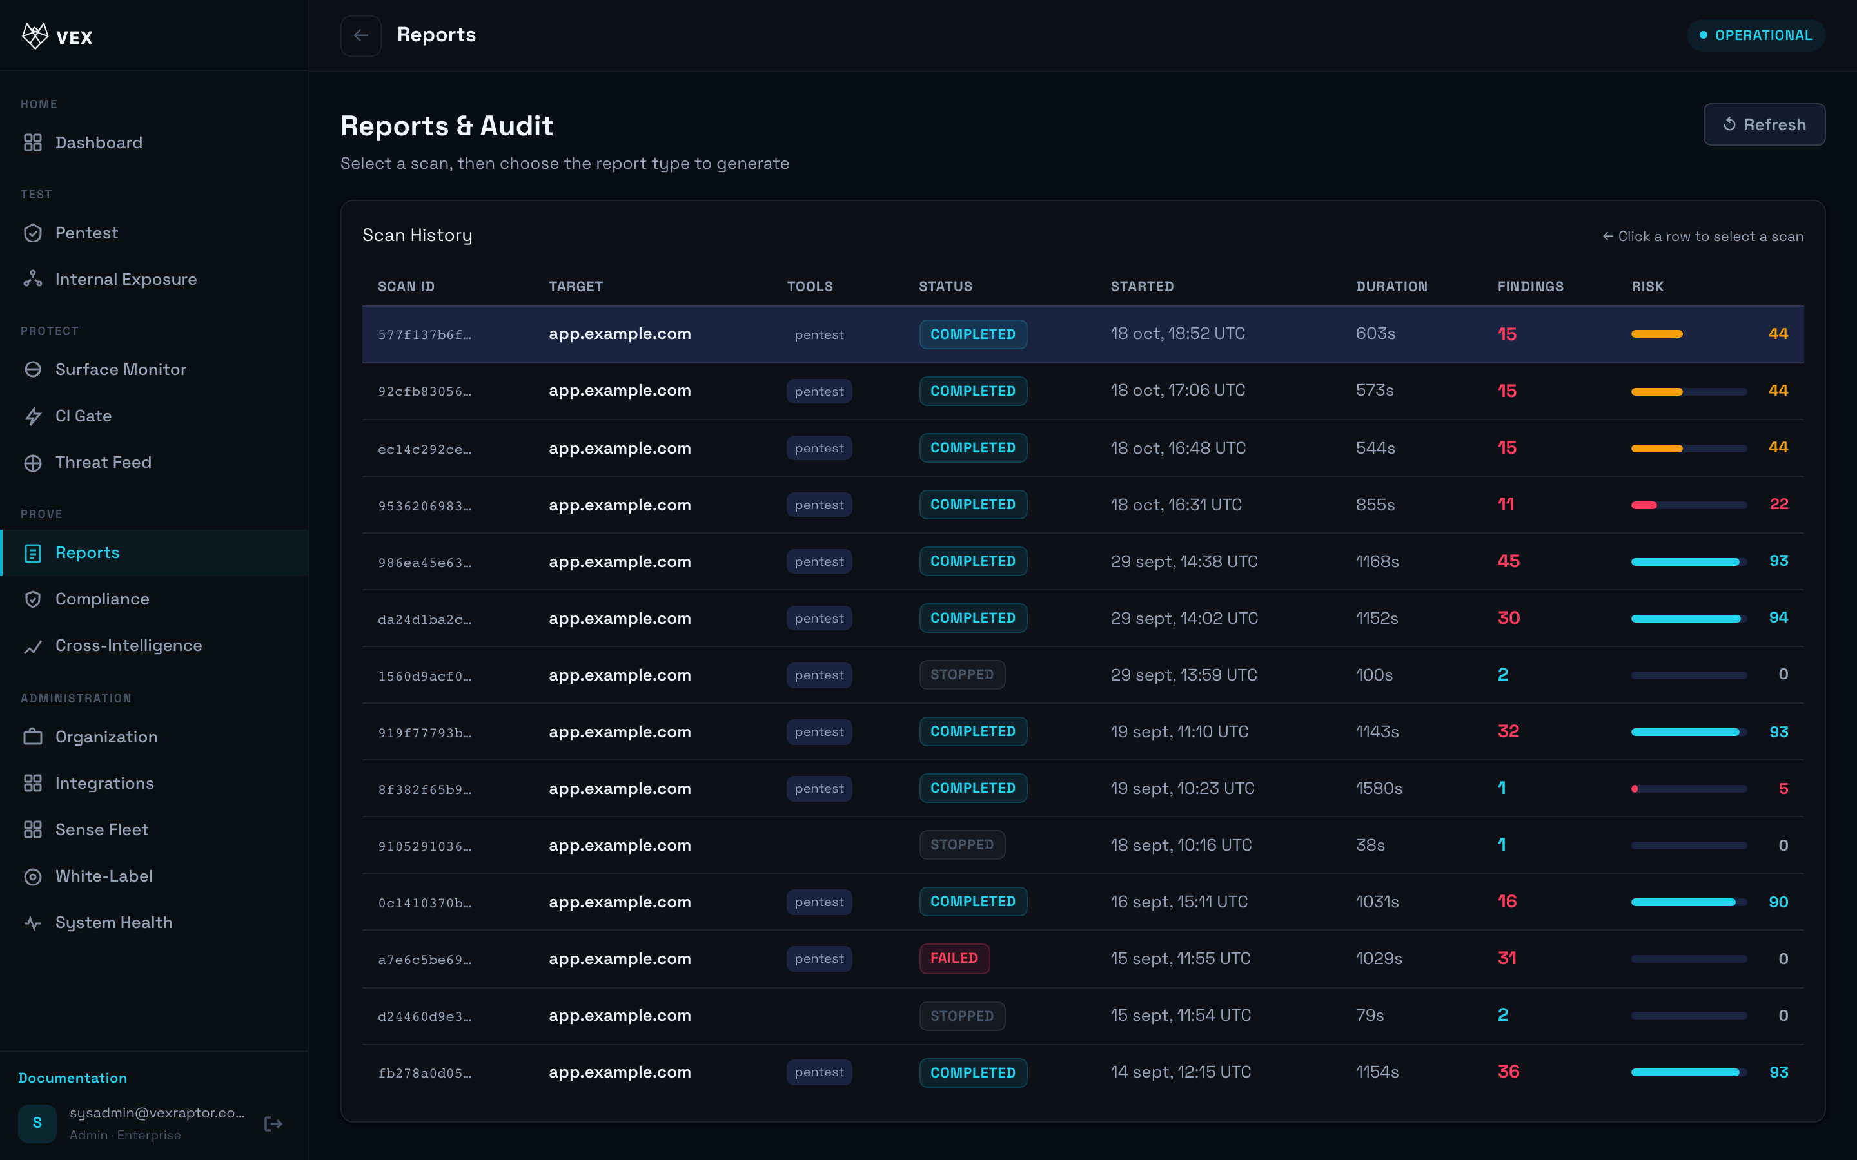Open CI Gate page
This screenshot has height=1160, width=1857.
point(154,416)
